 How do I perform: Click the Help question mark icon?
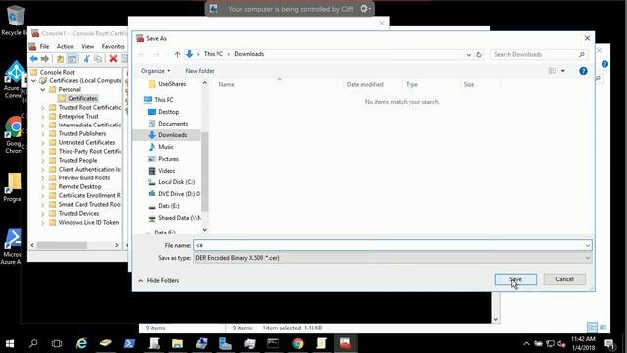coord(583,71)
